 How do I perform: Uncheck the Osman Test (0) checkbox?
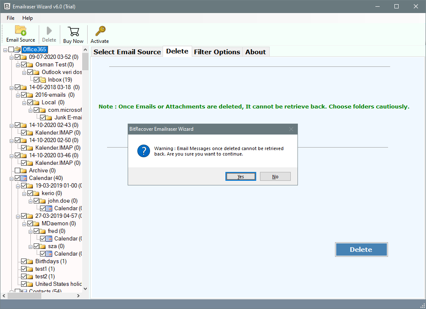click(x=24, y=64)
